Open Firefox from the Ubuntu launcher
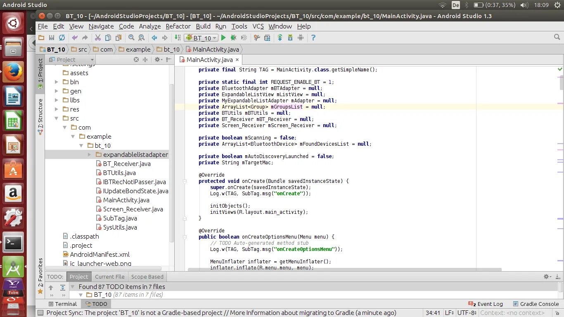The height and width of the screenshot is (317, 564). tap(13, 73)
